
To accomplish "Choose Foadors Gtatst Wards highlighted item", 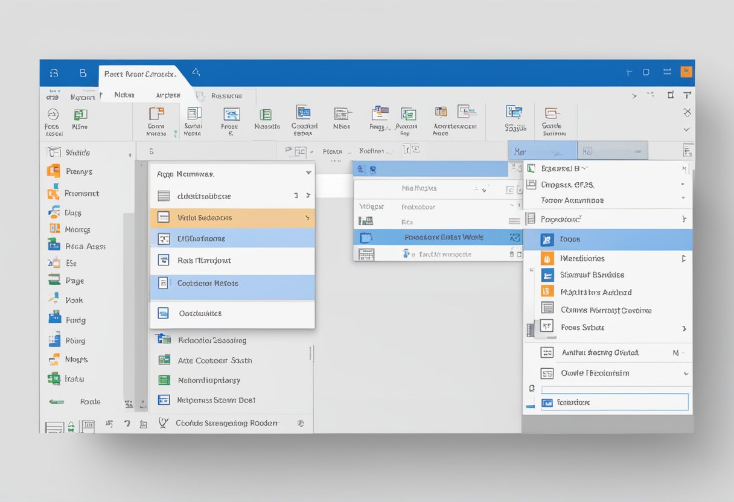I will pos(444,237).
